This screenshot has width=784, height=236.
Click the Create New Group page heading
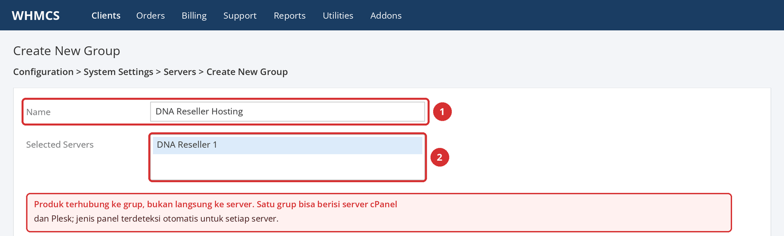(67, 51)
